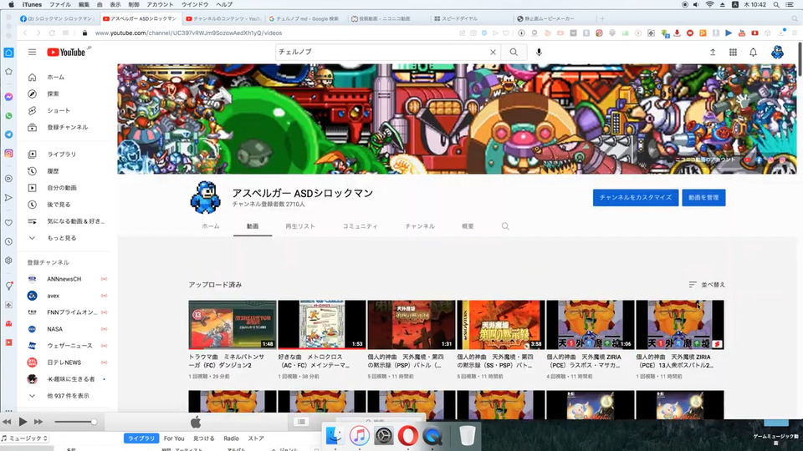The image size is (803, 451).
Task: Click the search magnifier button
Action: [514, 52]
